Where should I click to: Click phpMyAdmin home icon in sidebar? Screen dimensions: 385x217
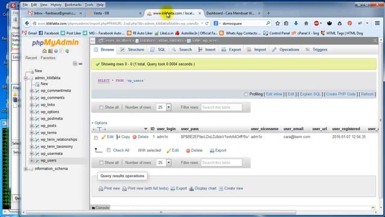click(x=45, y=51)
